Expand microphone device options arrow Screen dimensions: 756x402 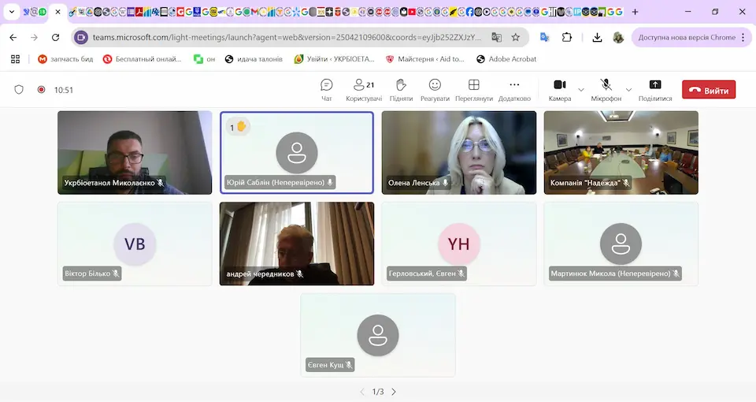point(628,90)
